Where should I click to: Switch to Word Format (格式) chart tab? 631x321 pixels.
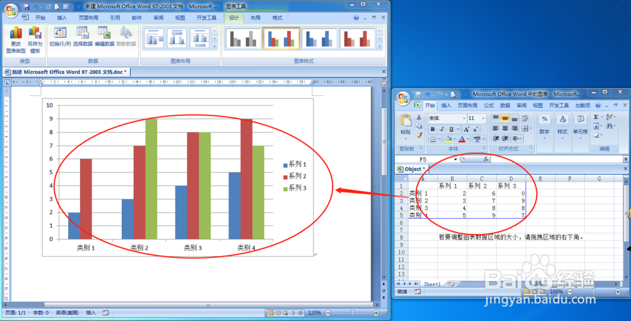[x=277, y=18]
